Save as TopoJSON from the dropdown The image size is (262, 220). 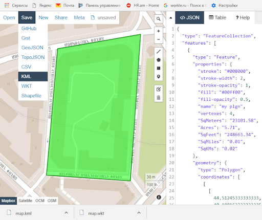coord(33,57)
